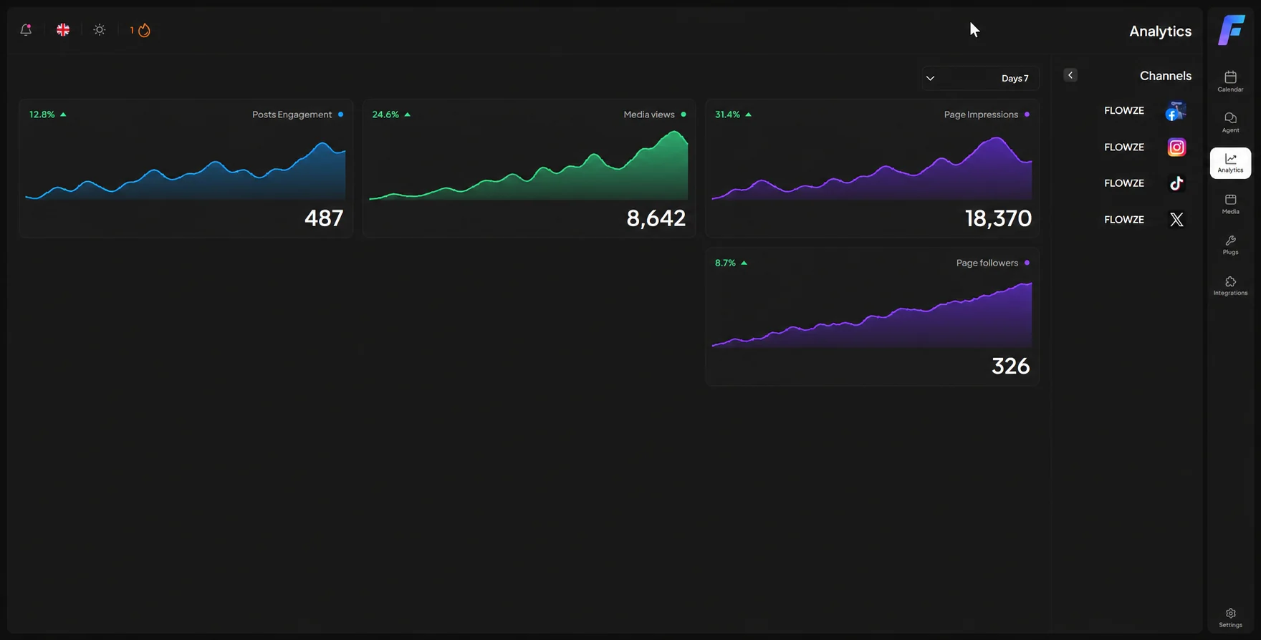Screen dimensions: 1261x640
Task: Click the 24.6% growth indicator
Action: [x=391, y=115]
